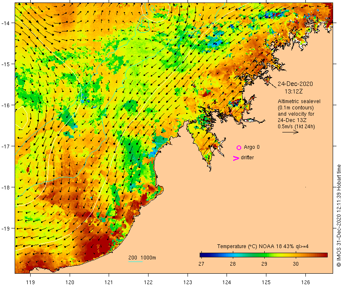This screenshot has height=285, width=344.
Task: Click longitude label '120'
Action: point(70,282)
